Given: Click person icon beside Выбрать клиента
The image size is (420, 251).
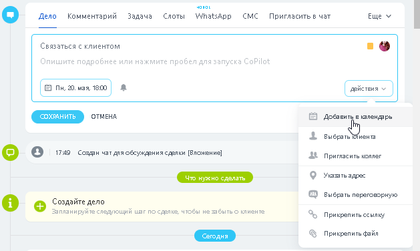Looking at the screenshot, I should (x=313, y=136).
